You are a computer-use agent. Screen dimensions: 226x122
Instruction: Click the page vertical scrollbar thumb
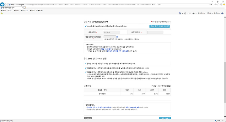click(x=225, y=82)
